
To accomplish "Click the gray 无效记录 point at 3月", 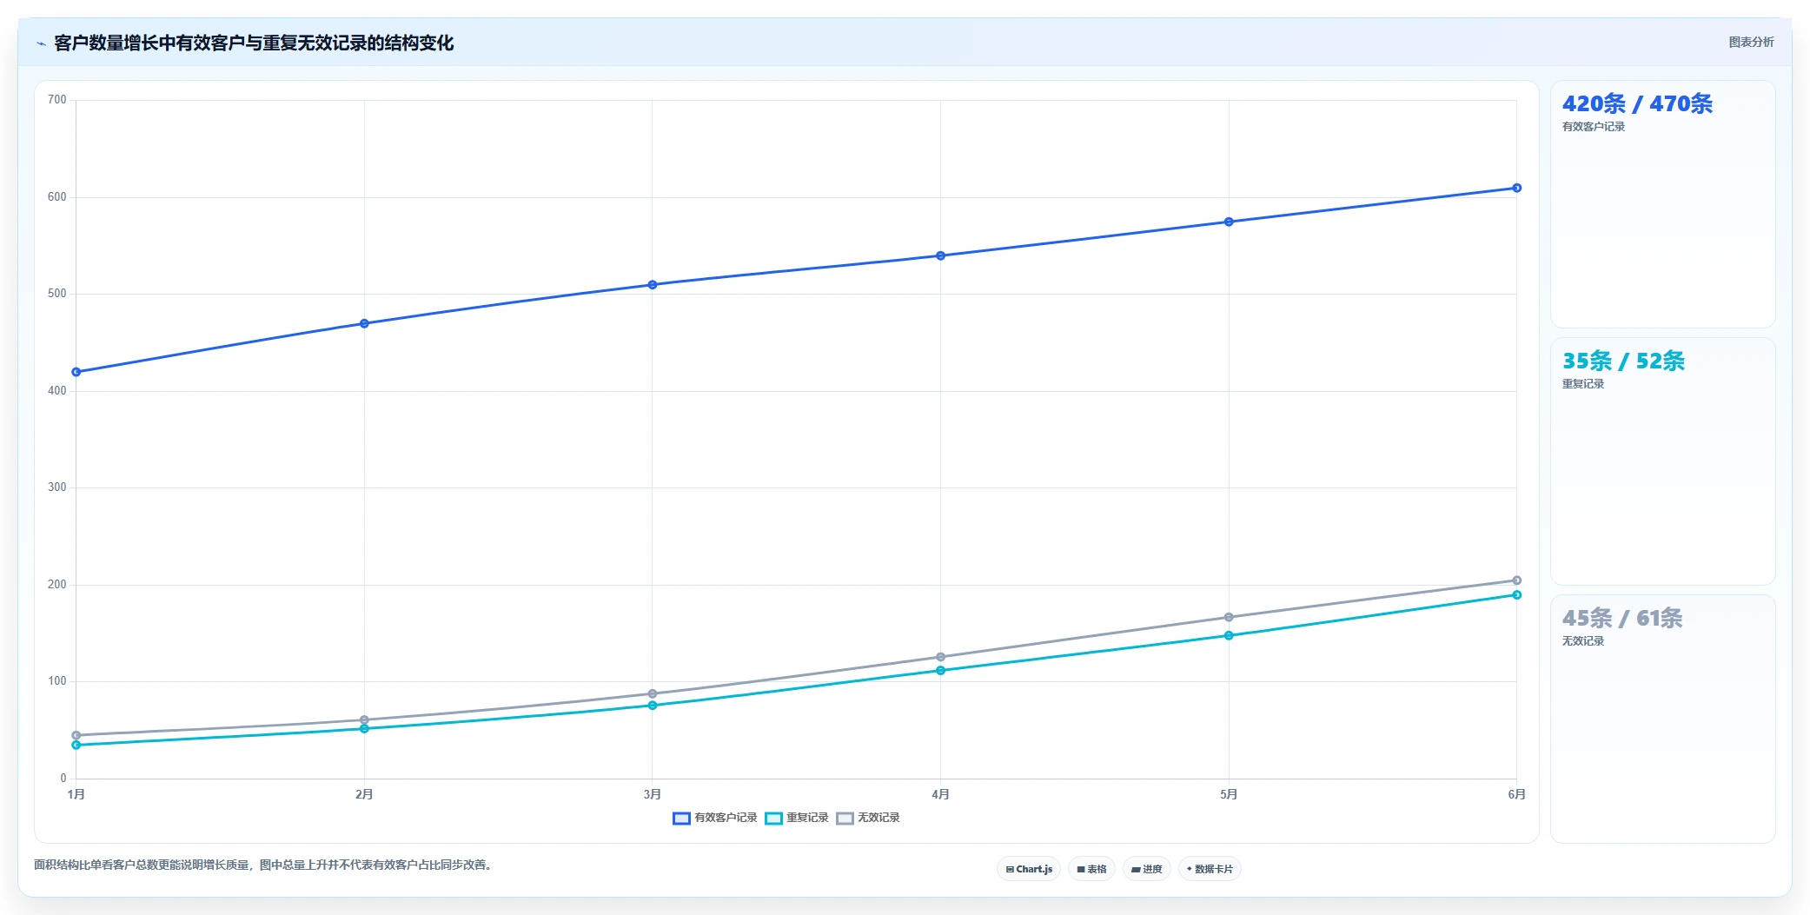I will tap(653, 693).
